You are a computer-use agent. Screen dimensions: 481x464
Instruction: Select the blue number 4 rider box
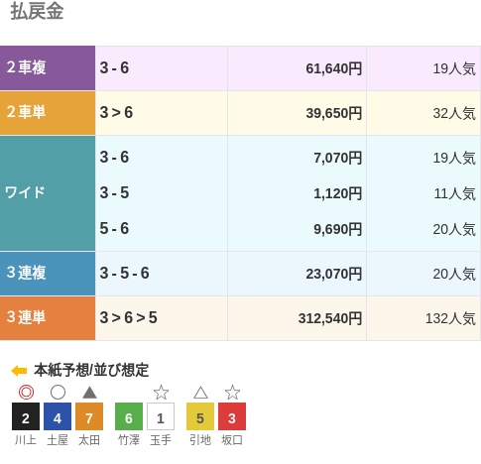coord(58,416)
